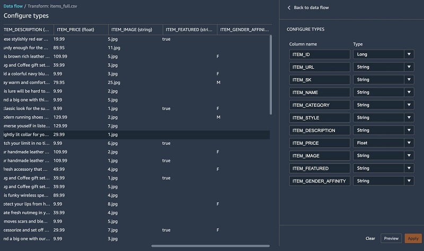Click the description 'urdy enough for the'
This screenshot has width=424, height=251.
click(x=25, y=48)
